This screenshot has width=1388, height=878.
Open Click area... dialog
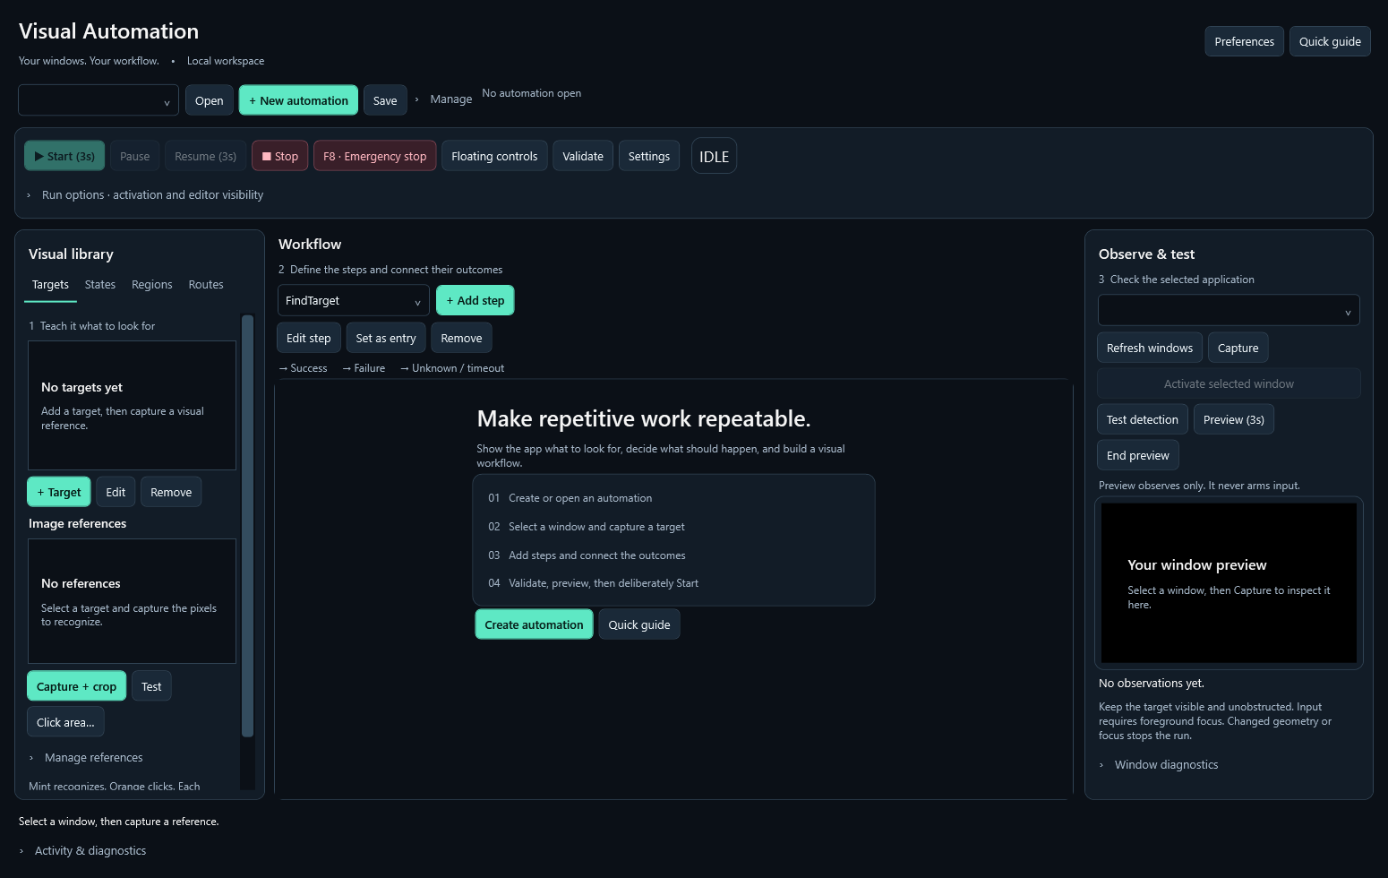65,722
